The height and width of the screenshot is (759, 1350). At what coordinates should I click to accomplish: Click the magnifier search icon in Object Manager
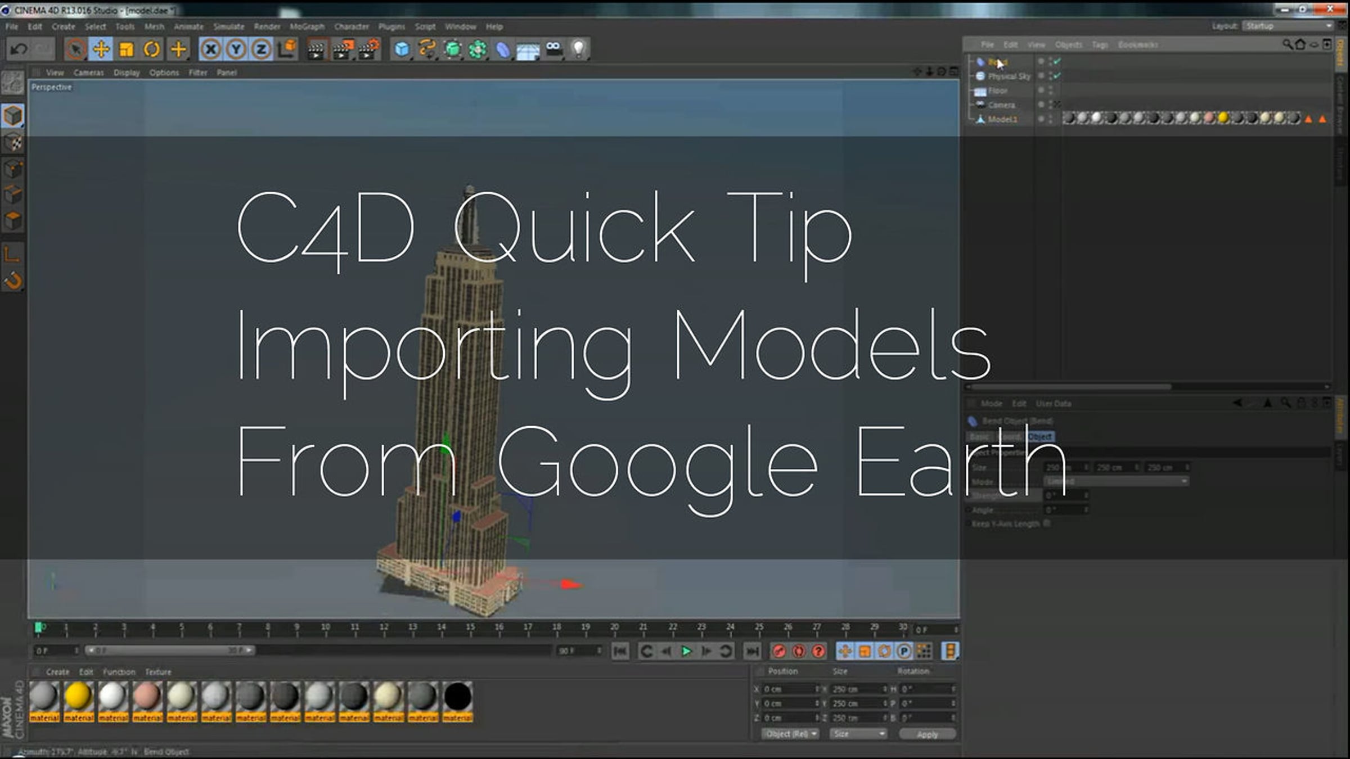(x=1287, y=44)
